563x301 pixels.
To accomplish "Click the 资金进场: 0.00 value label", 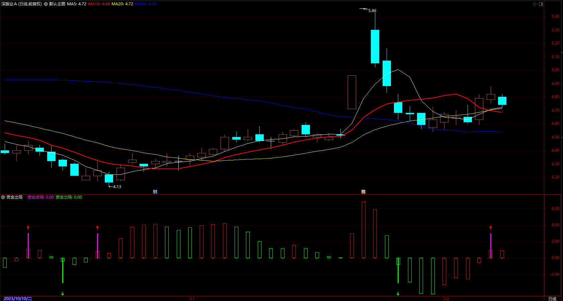I will 41,197.
